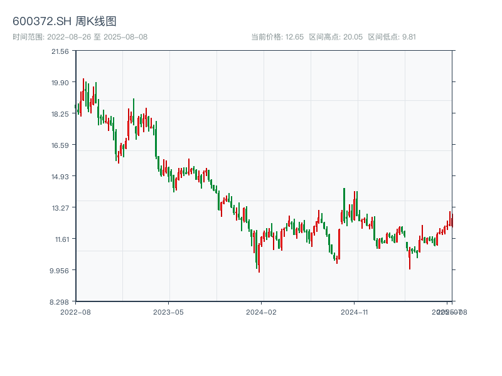Click the tallest red candle near the 20.05 peak

coord(83,89)
